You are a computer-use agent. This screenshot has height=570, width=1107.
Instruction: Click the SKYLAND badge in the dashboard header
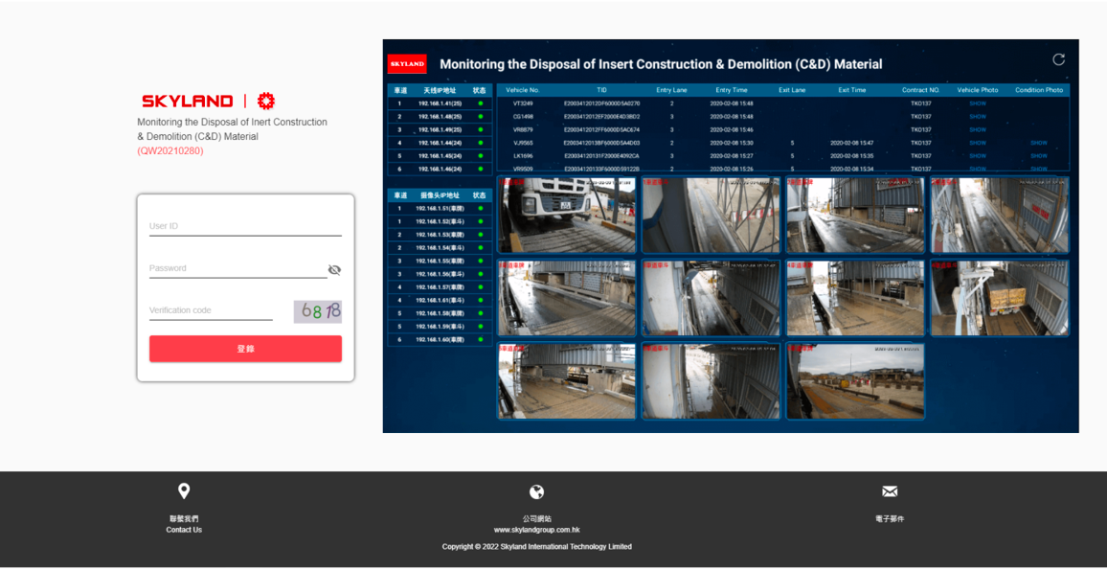pos(406,63)
